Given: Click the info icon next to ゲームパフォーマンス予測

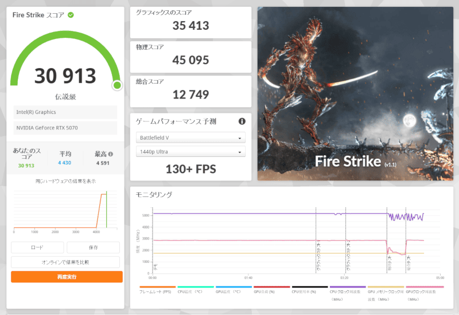Looking at the screenshot, I should (242, 121).
